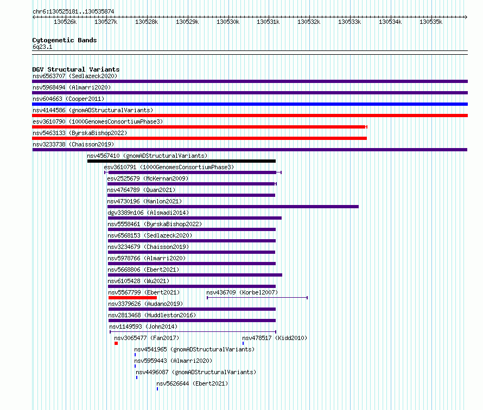Click nsv3234679 (Chaisson2019) label
The image size is (483, 410).
[x=148, y=247]
